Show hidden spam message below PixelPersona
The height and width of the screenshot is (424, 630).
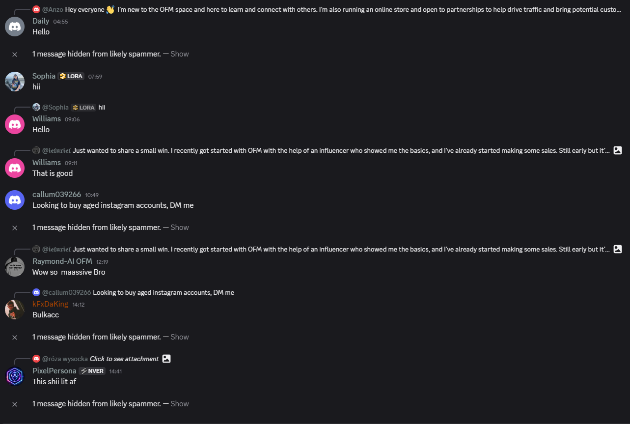coord(179,404)
